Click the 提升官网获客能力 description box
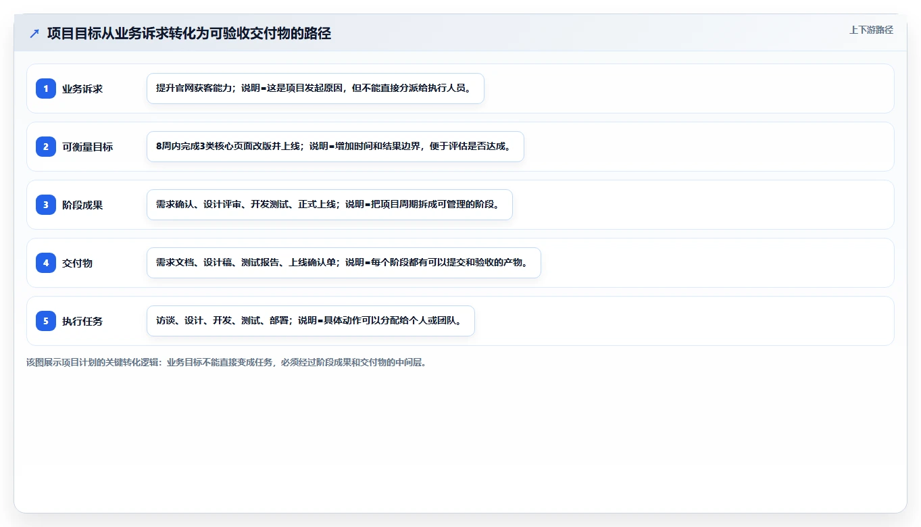 click(x=316, y=89)
